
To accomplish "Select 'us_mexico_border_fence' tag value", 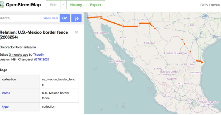I will (58, 82).
